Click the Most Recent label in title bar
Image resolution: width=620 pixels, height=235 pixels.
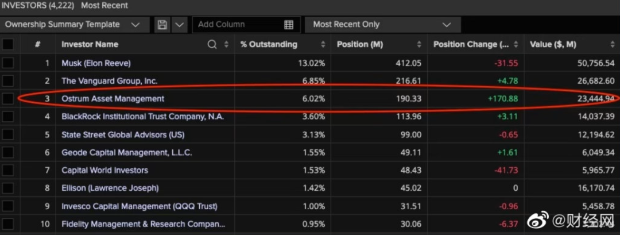coord(104,6)
